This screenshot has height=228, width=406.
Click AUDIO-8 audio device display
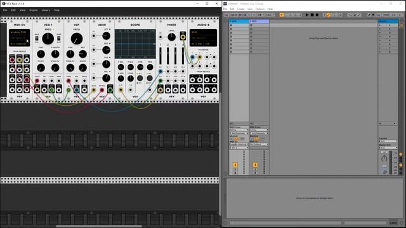203,38
